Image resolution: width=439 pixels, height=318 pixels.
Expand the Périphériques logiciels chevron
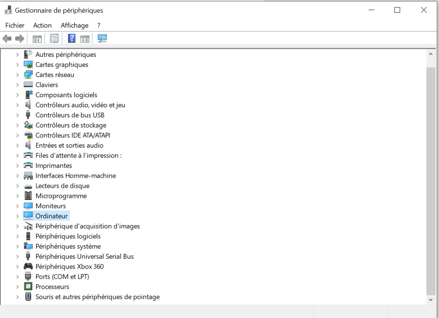point(17,236)
